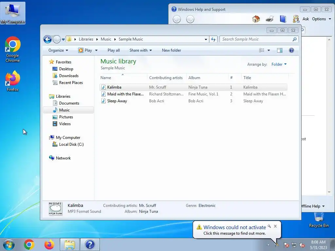Open the Play dropdown arrow

(x=96, y=50)
